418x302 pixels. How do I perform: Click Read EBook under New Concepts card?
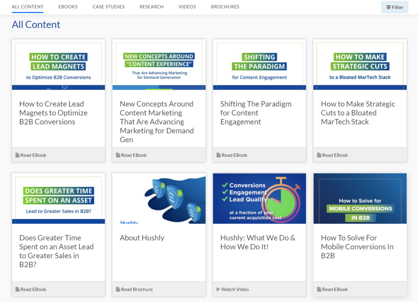[134, 155]
